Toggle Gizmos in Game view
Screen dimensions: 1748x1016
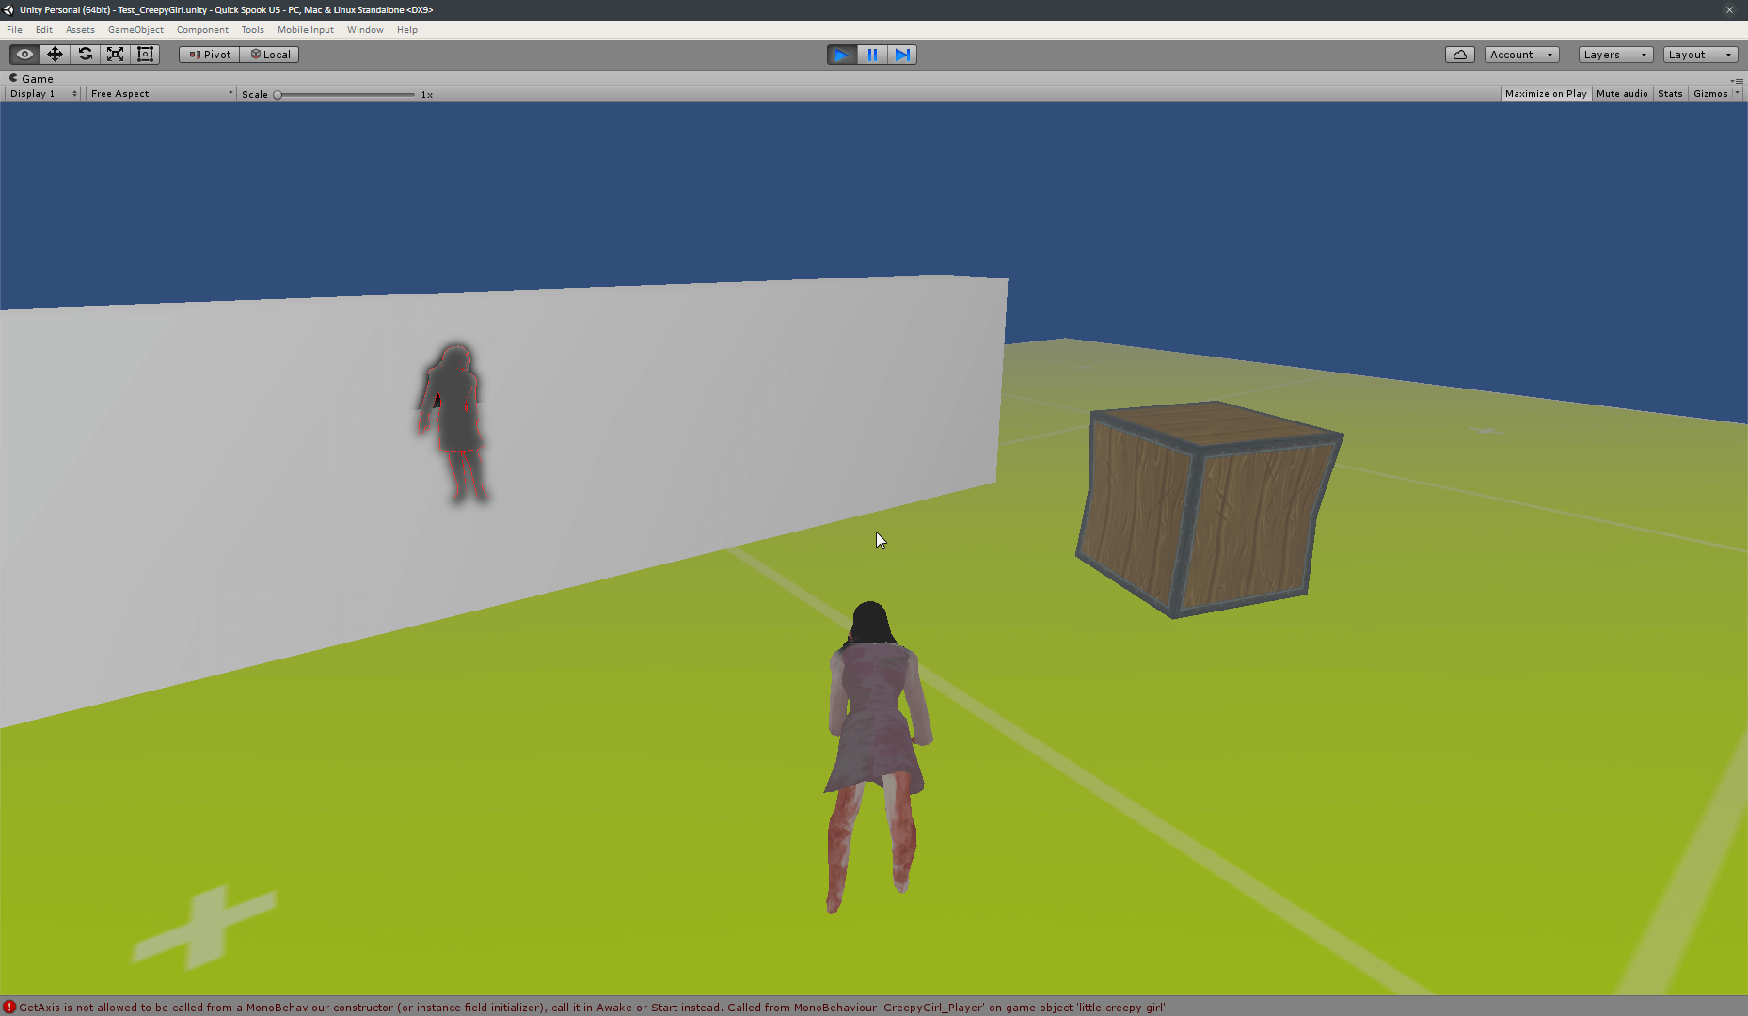coord(1710,94)
